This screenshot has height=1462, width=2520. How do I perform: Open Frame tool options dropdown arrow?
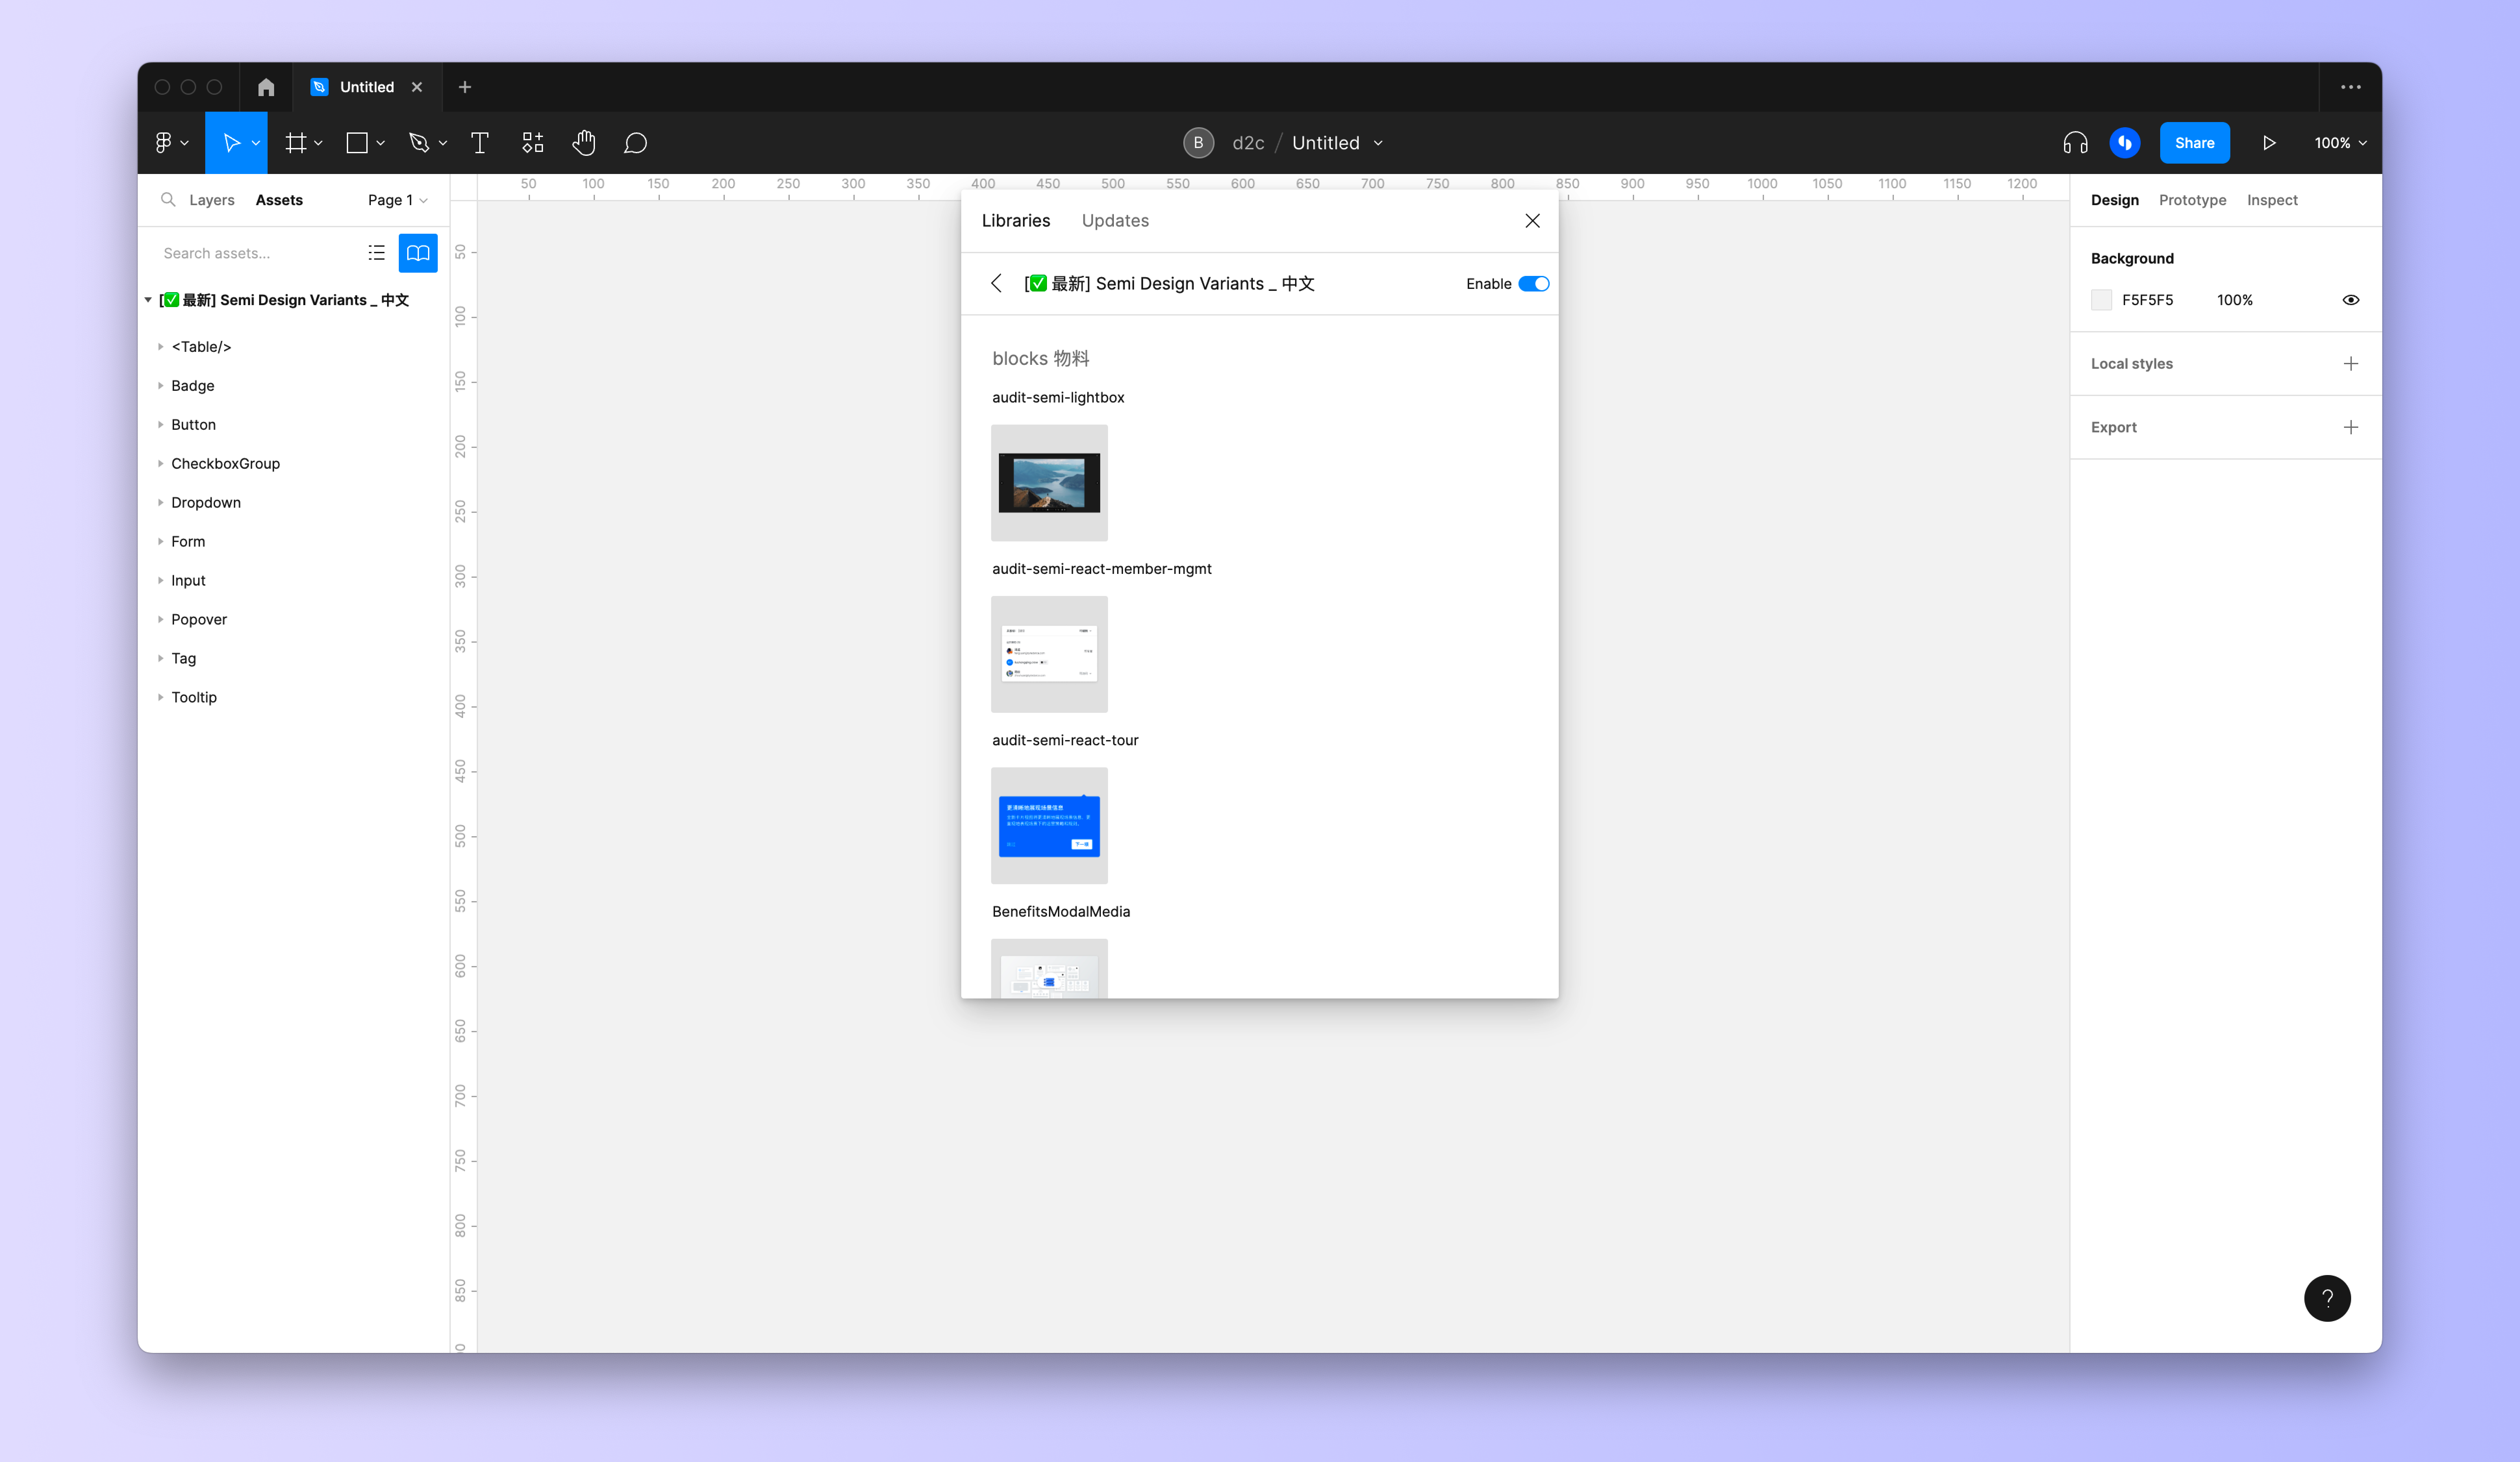(318, 143)
